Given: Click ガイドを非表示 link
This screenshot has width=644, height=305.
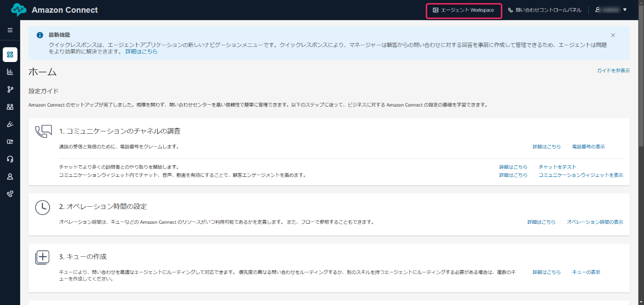Looking at the screenshot, I should pyautogui.click(x=613, y=71).
